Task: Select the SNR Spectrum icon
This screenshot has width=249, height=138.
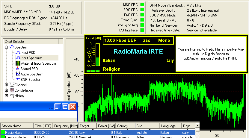Action: tap(18, 79)
